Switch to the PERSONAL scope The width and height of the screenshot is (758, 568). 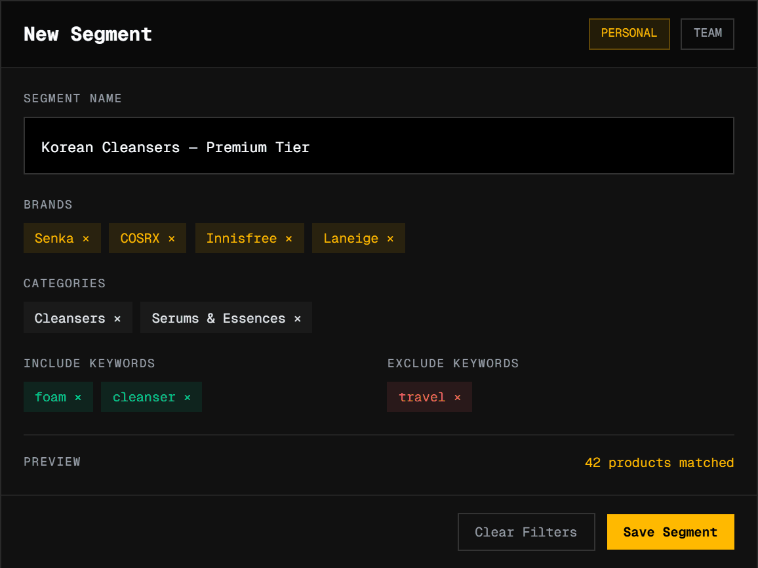click(629, 34)
